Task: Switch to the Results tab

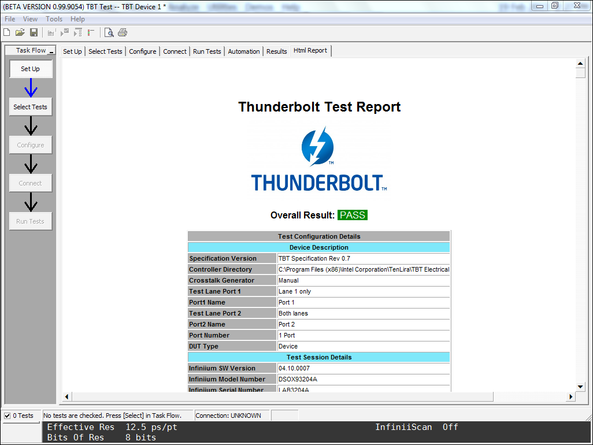Action: coord(276,51)
